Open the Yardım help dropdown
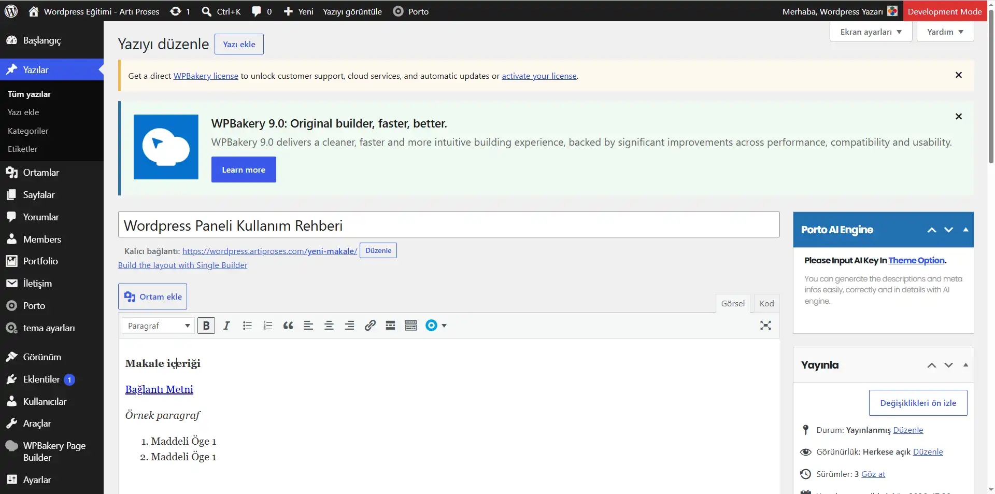The image size is (995, 494). (x=945, y=32)
